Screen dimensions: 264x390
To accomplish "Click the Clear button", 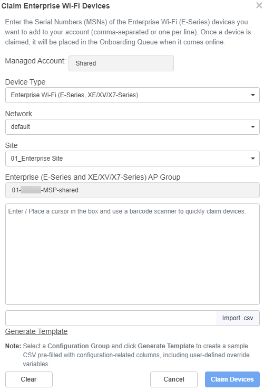I will pos(29,379).
